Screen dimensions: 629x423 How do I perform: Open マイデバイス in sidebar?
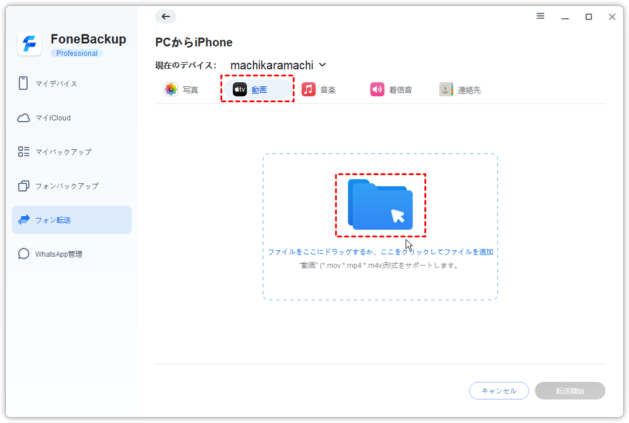pos(71,83)
